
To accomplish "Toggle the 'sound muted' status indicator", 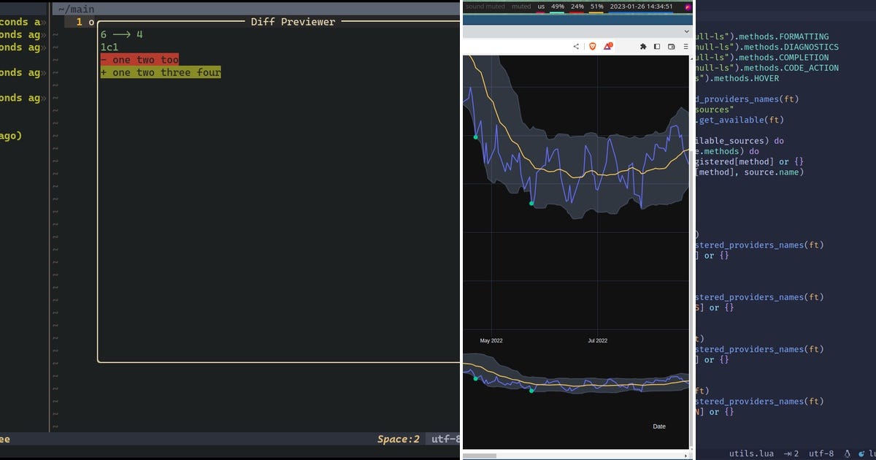I will 485,6.
